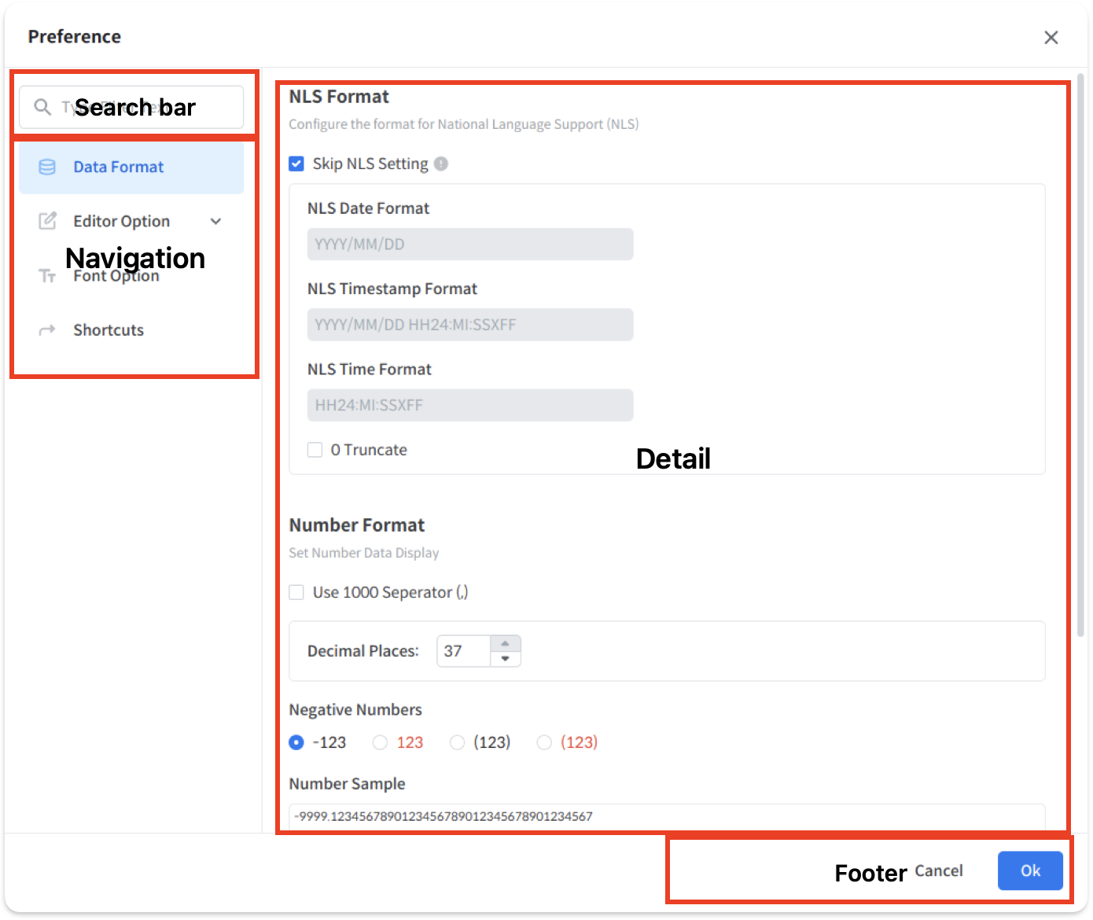1093x920 pixels.
Task: Enable the 0 Truncate checkbox
Action: [315, 450]
